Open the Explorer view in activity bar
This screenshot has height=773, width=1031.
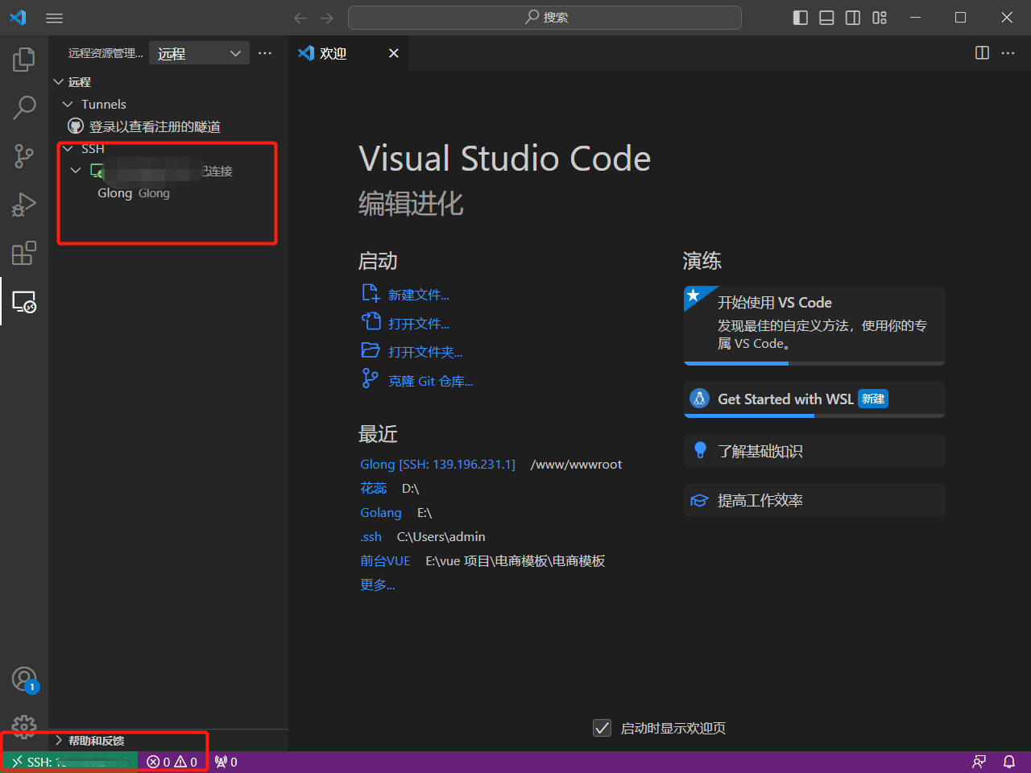coord(24,60)
